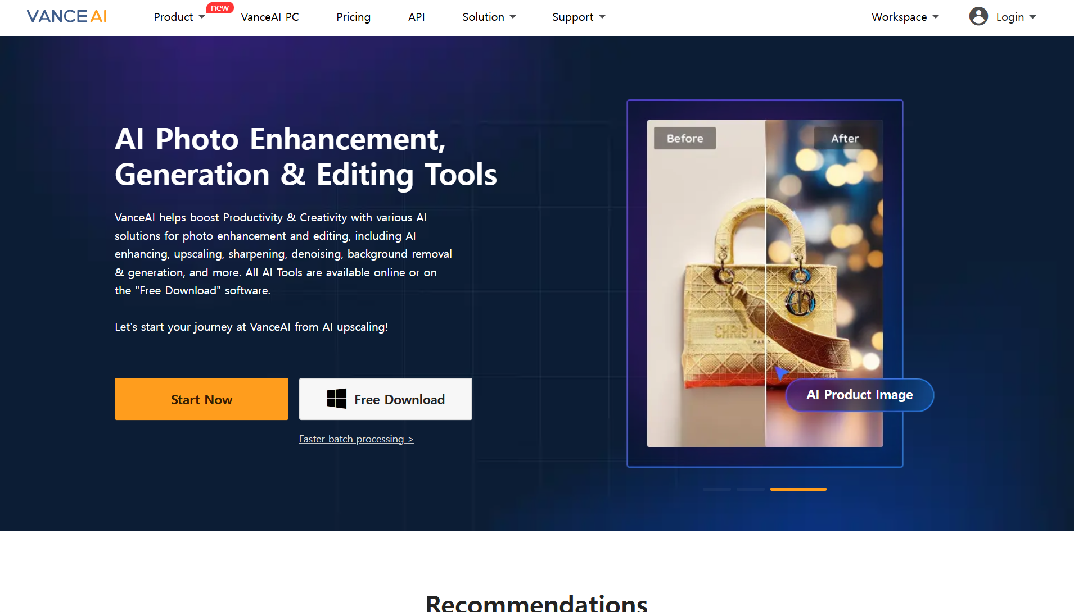Click the Windows logo on Free Download
The width and height of the screenshot is (1074, 612).
(336, 399)
